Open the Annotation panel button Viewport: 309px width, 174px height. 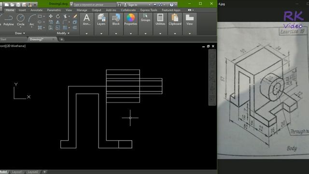pyautogui.click(x=86, y=20)
